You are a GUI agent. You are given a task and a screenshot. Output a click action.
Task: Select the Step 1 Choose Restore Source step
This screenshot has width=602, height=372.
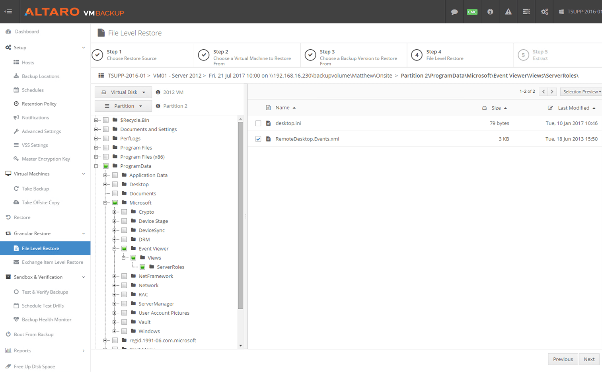pyautogui.click(x=142, y=55)
